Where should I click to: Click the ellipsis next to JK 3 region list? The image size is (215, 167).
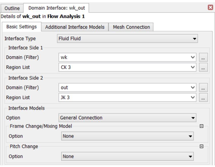point(203,97)
